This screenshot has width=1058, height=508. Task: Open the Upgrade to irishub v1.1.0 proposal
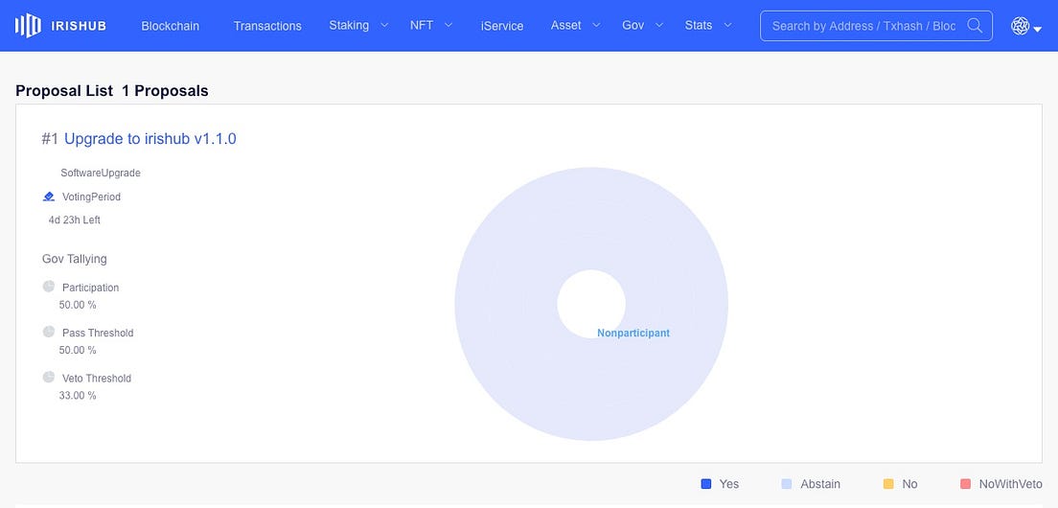[x=149, y=139]
